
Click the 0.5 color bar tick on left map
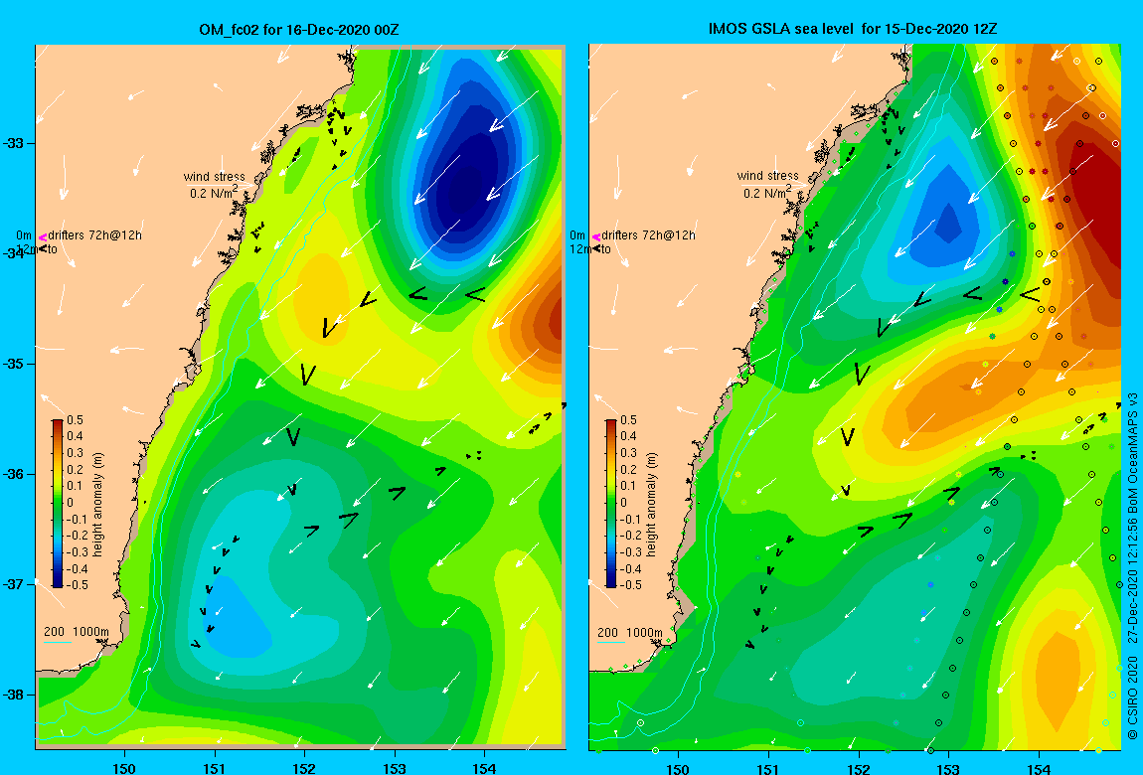tap(76, 420)
